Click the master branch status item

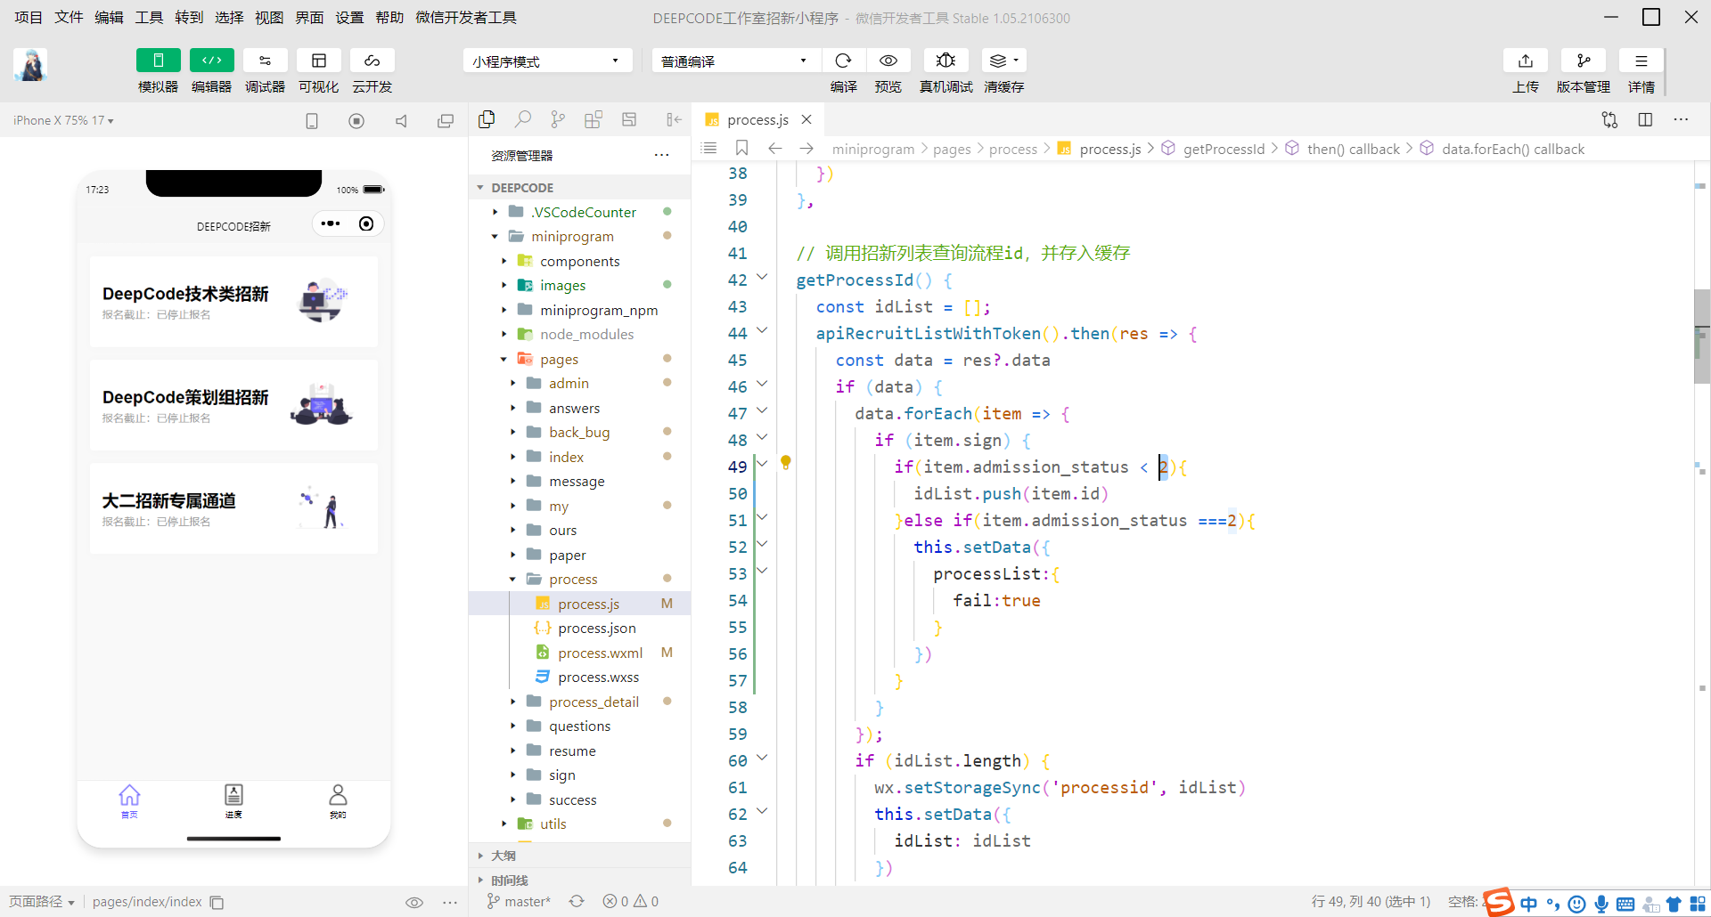coord(519,901)
